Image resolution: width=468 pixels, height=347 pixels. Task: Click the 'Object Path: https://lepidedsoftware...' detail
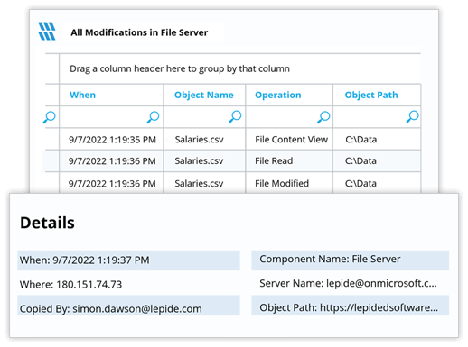[x=351, y=306]
